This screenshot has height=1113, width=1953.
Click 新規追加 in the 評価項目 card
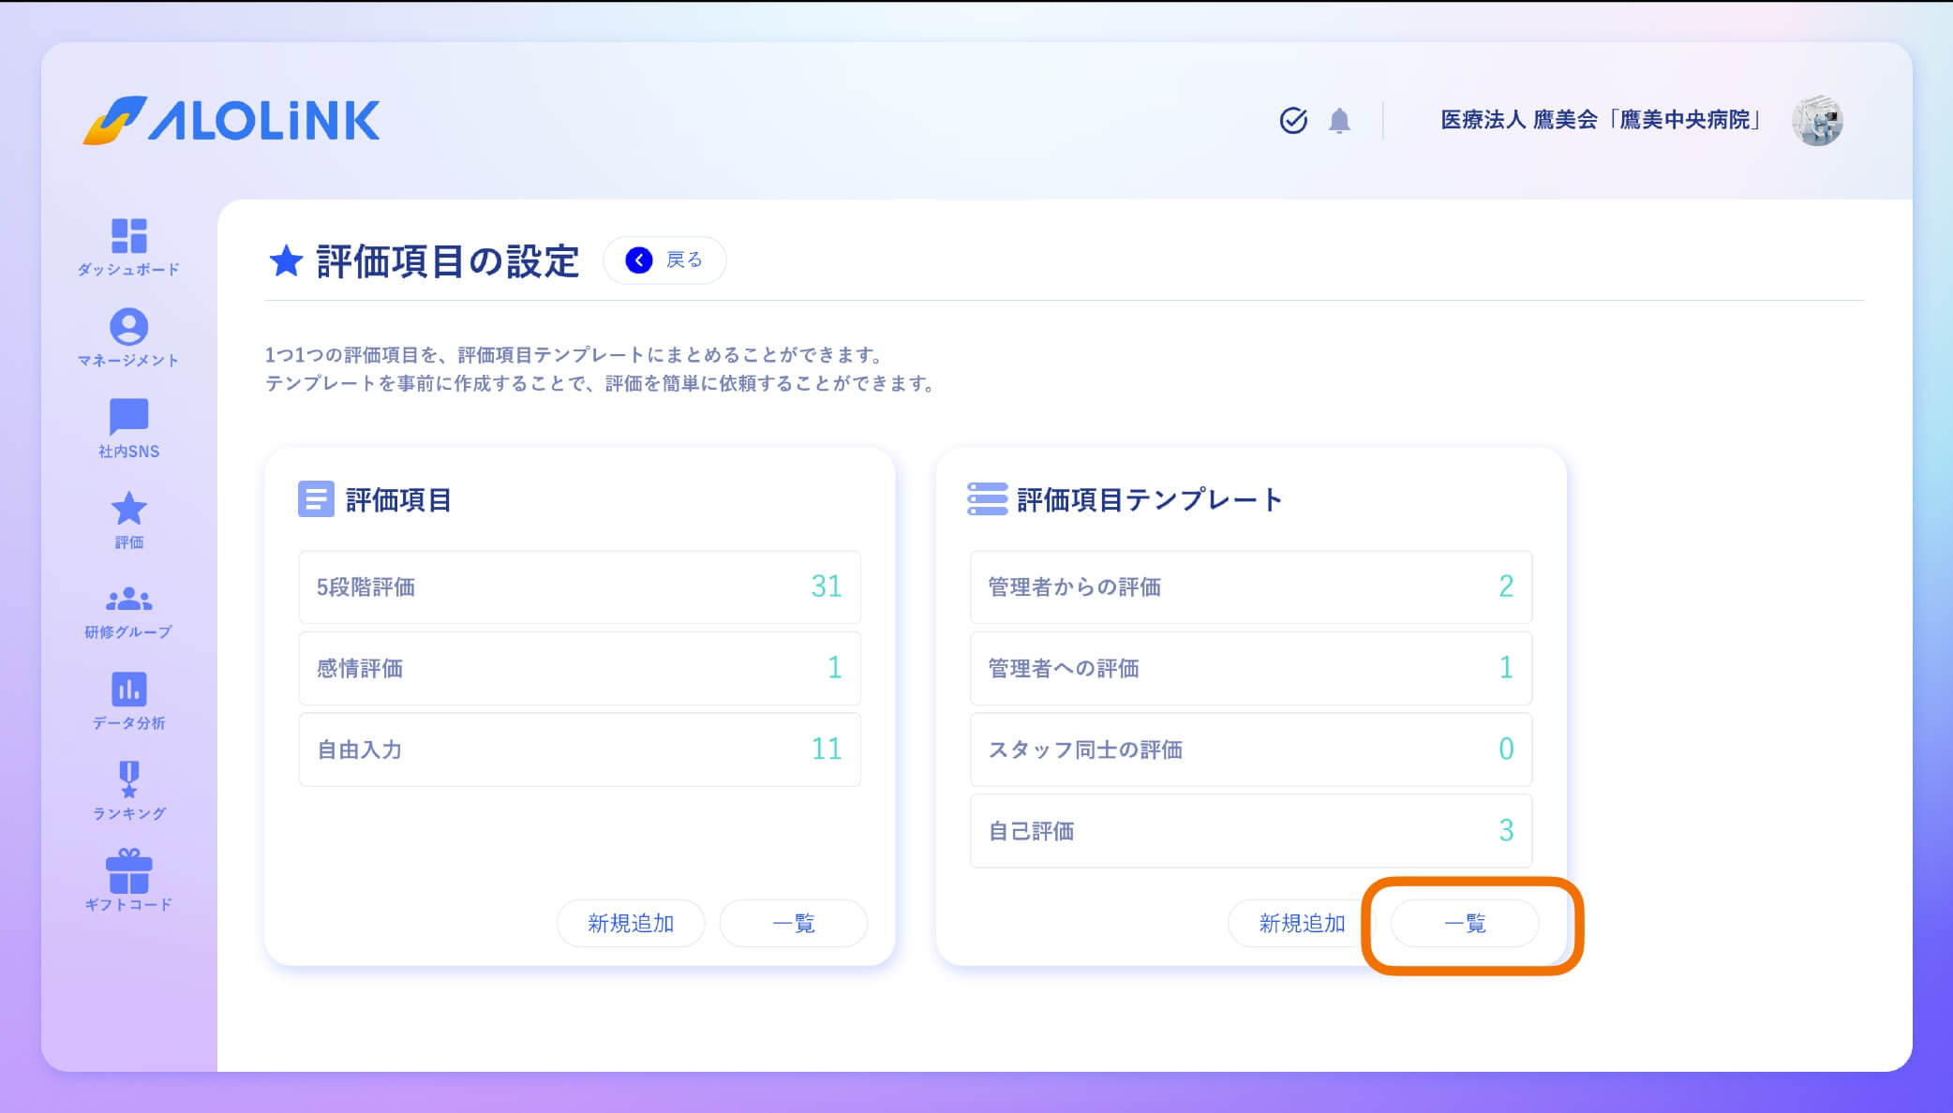coord(630,923)
